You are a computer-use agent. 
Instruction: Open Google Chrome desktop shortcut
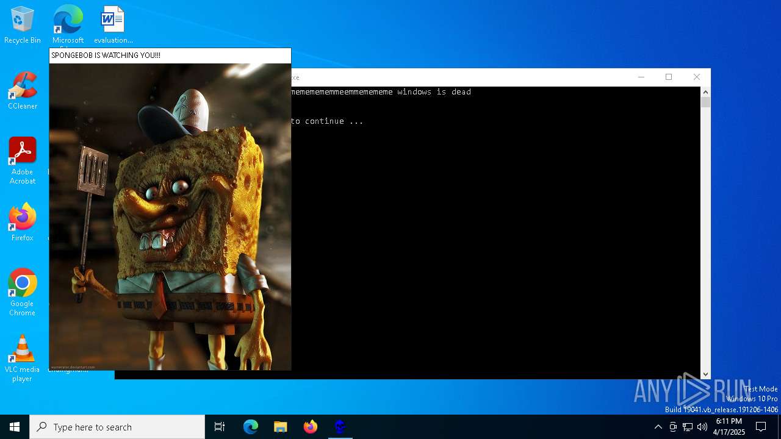coord(23,292)
